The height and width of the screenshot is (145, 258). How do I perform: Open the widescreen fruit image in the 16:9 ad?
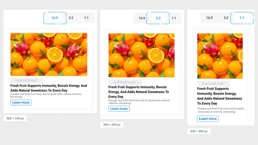[x=49, y=54]
